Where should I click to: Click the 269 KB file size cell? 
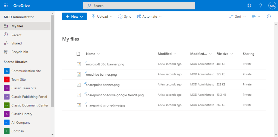pos(221,105)
